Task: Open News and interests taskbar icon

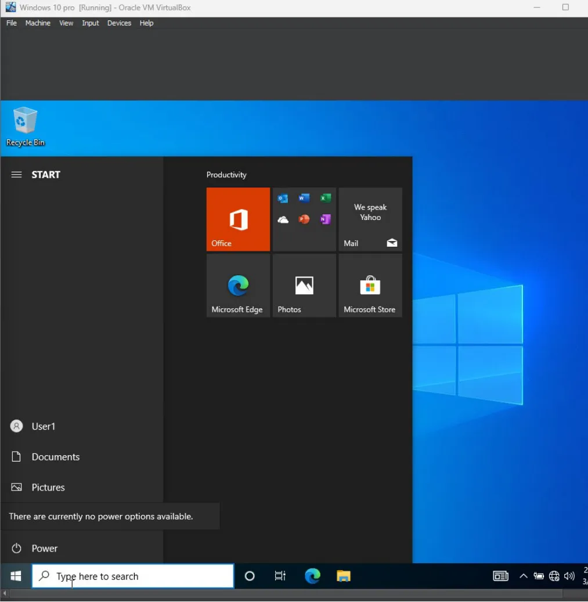Action: pyautogui.click(x=500, y=576)
